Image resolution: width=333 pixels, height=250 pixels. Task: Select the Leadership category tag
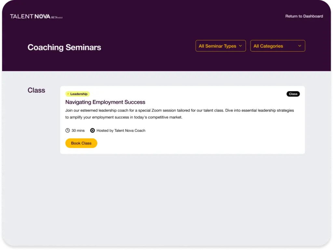[x=77, y=94]
